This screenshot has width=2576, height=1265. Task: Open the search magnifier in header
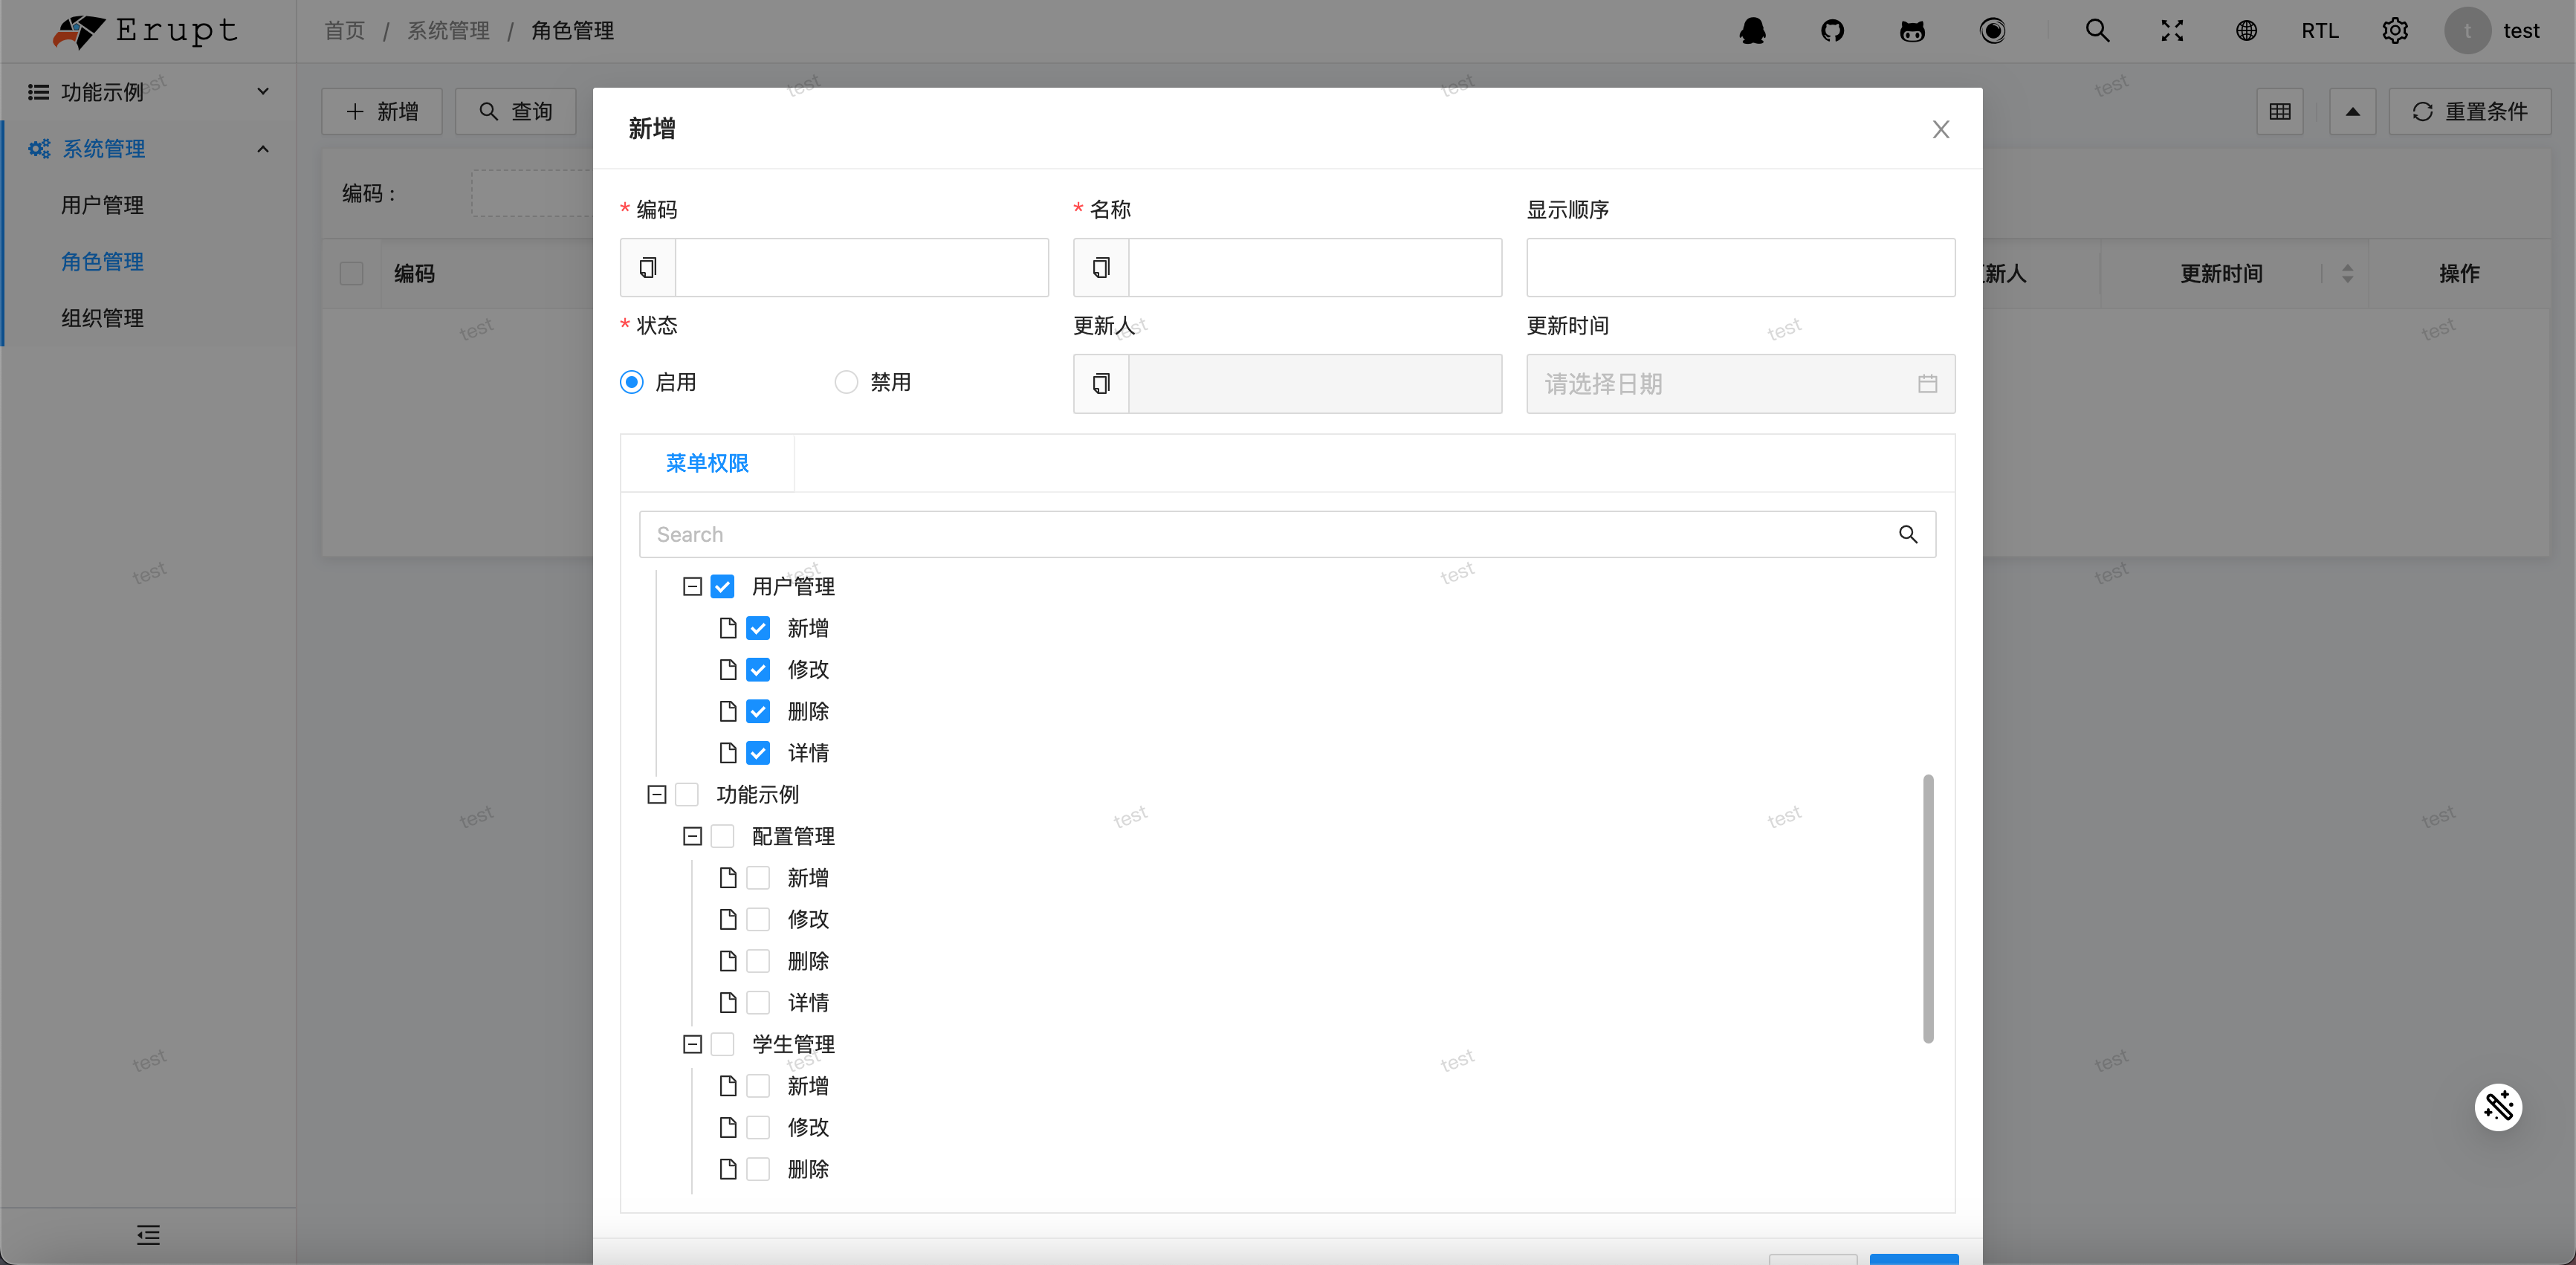tap(2097, 31)
